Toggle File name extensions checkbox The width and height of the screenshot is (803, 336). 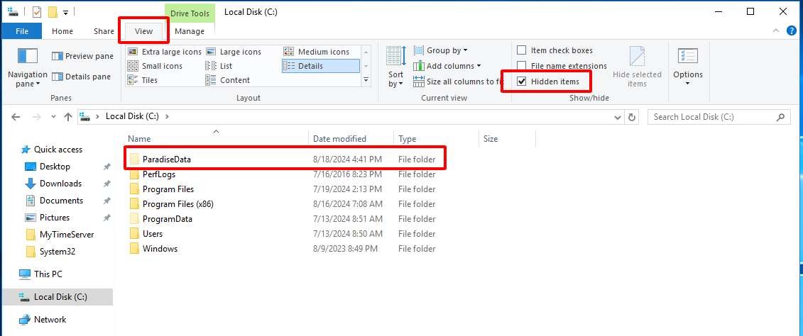(x=522, y=66)
